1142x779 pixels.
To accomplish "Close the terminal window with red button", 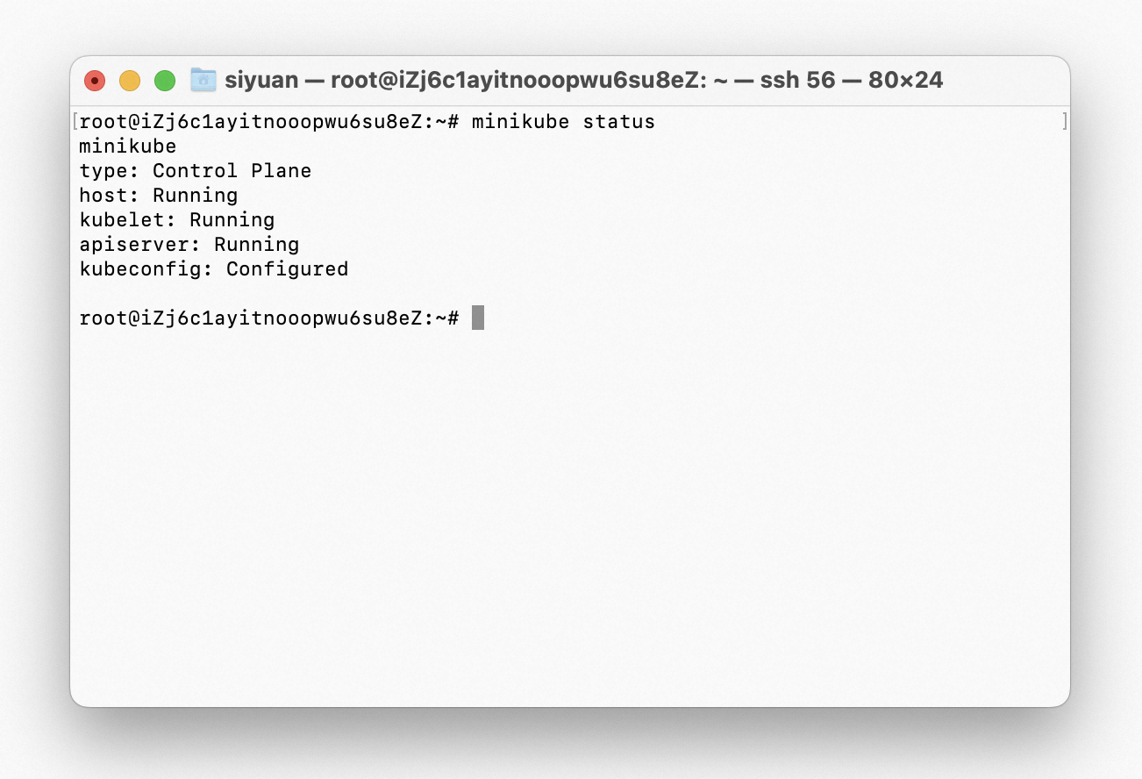I will 95,81.
